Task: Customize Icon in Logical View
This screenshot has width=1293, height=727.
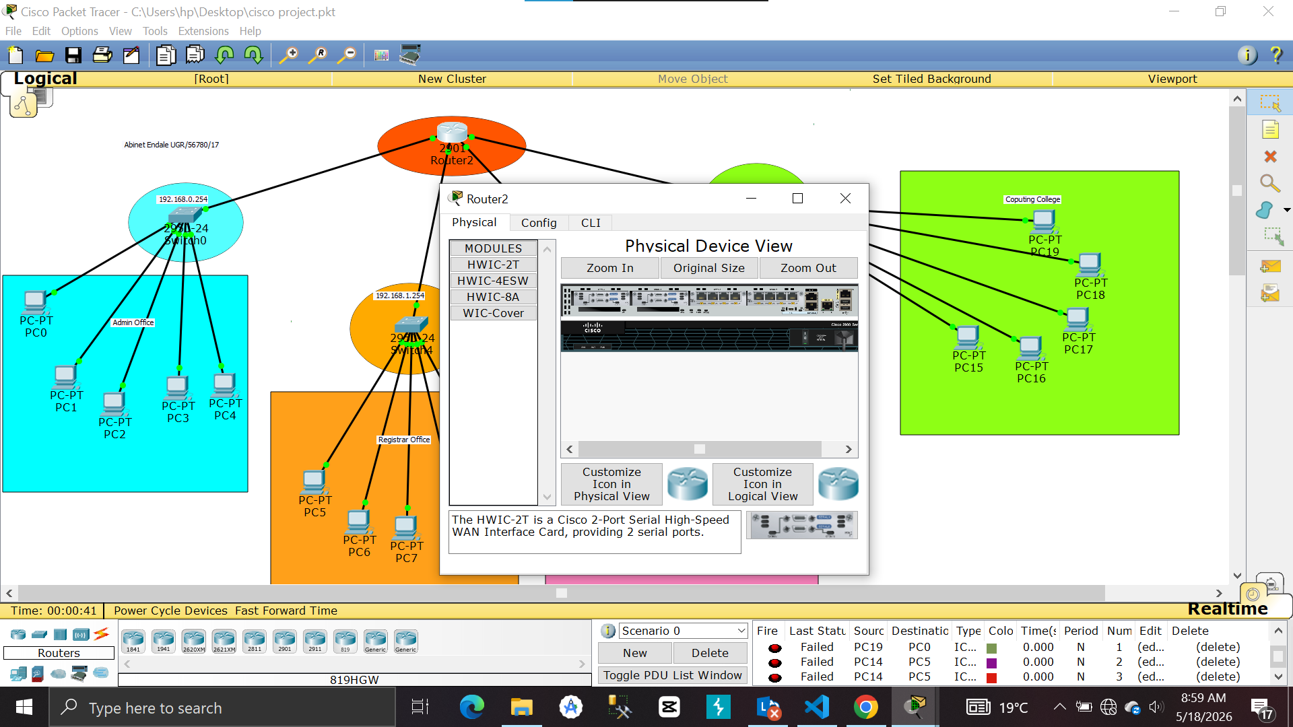Action: click(x=762, y=484)
